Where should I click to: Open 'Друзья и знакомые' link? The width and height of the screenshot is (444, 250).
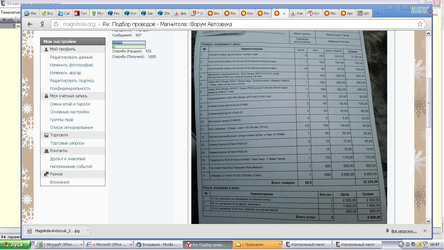(68, 159)
